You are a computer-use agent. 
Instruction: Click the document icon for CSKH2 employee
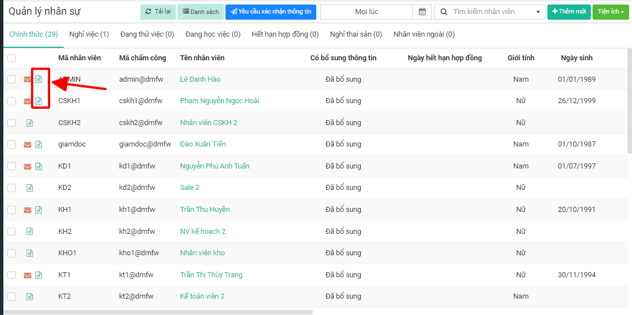pyautogui.click(x=30, y=123)
